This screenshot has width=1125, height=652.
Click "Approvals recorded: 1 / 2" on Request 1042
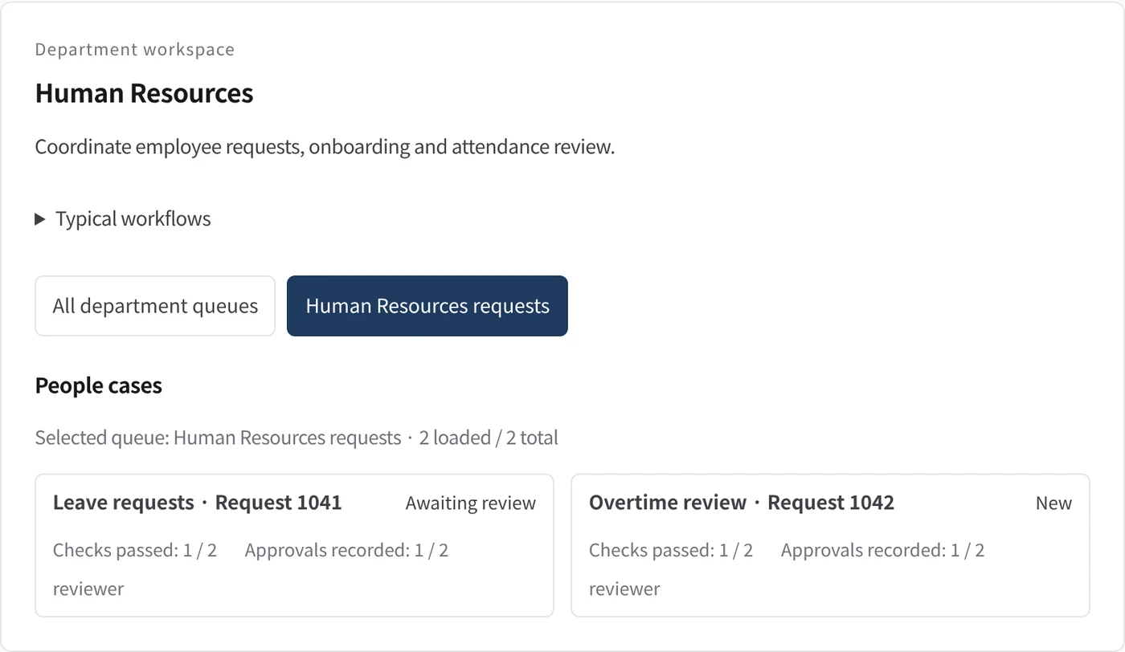(882, 550)
